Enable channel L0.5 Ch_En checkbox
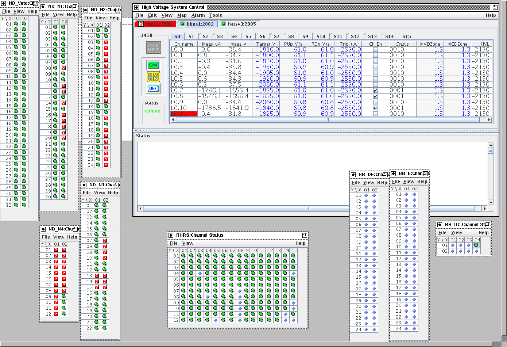Screen dimensions: 507x347 click(x=375, y=79)
